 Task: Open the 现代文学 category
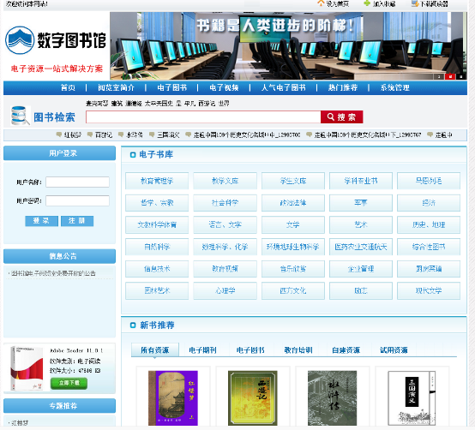tap(429, 290)
